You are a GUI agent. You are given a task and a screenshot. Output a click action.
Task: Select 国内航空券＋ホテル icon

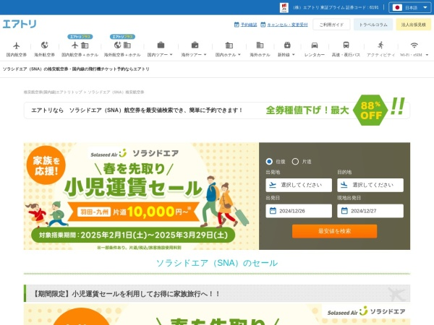(80, 45)
